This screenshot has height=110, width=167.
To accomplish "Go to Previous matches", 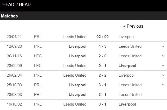I will coord(133,26).
